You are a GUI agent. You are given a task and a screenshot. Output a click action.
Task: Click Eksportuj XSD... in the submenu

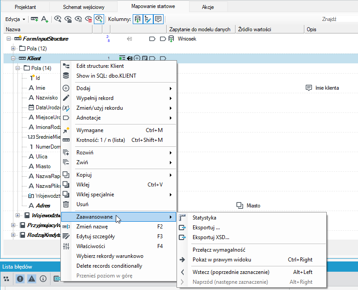(x=252, y=237)
